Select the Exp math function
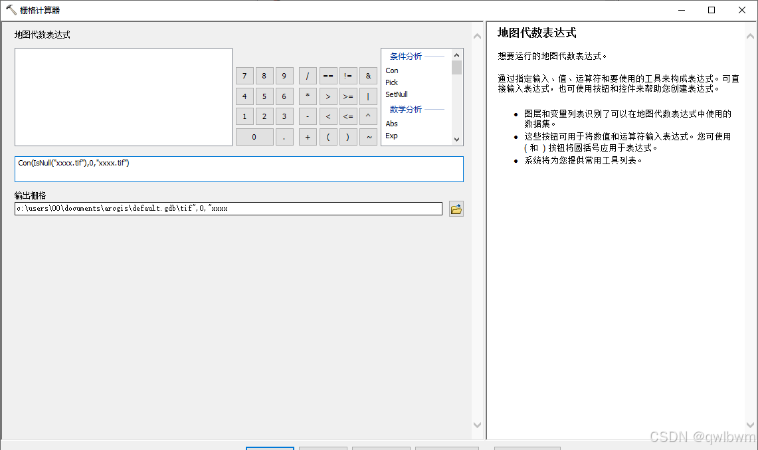 (391, 136)
